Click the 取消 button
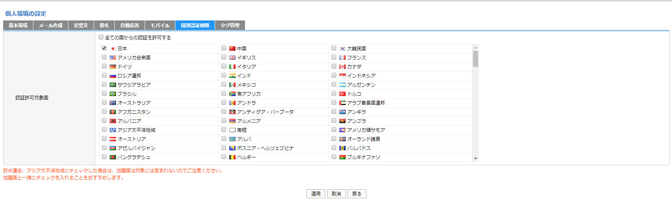Screen dimensions: 672x203 [x=336, y=194]
